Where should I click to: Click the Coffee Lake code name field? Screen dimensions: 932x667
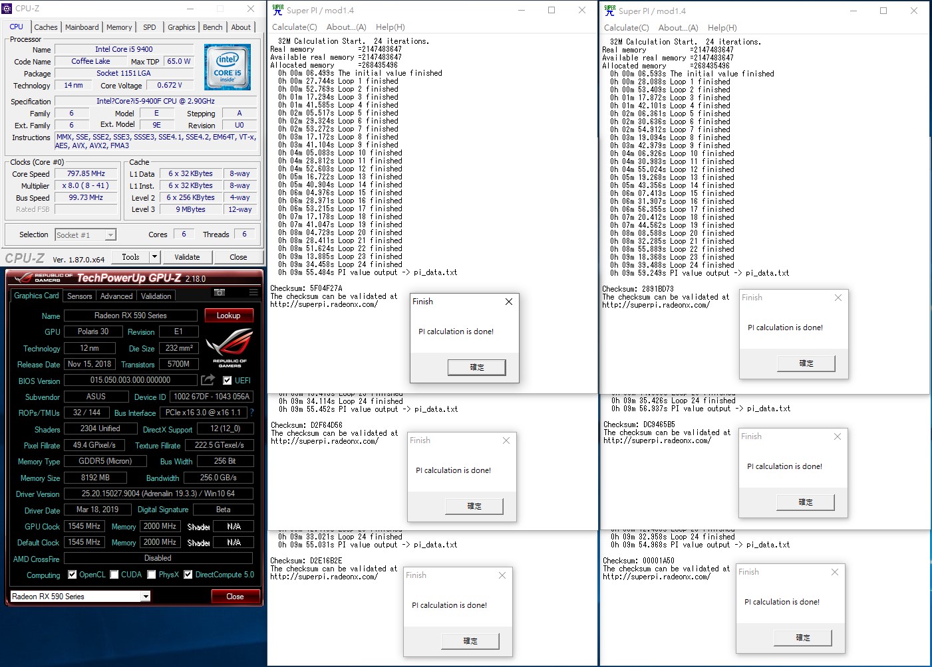pyautogui.click(x=91, y=61)
